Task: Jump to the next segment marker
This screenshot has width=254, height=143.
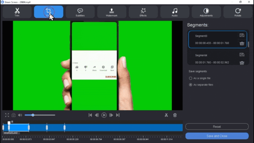Action: 118,115
